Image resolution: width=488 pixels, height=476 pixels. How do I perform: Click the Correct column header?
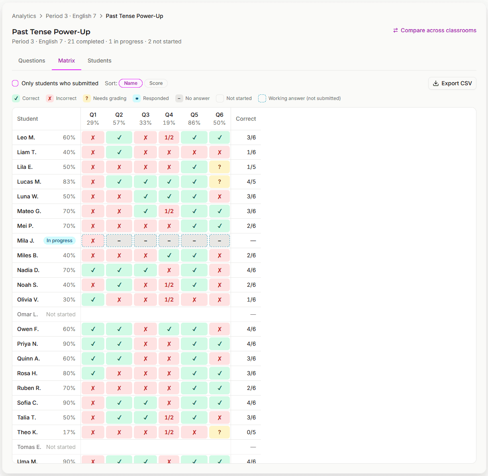[x=246, y=119]
